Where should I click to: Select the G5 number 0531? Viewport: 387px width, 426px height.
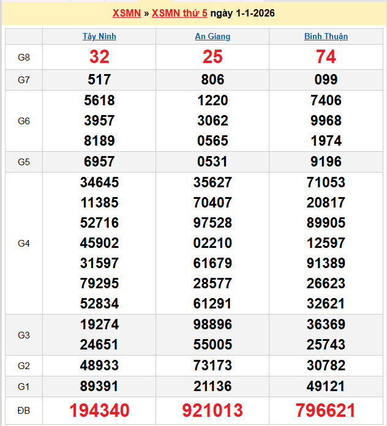coord(212,162)
